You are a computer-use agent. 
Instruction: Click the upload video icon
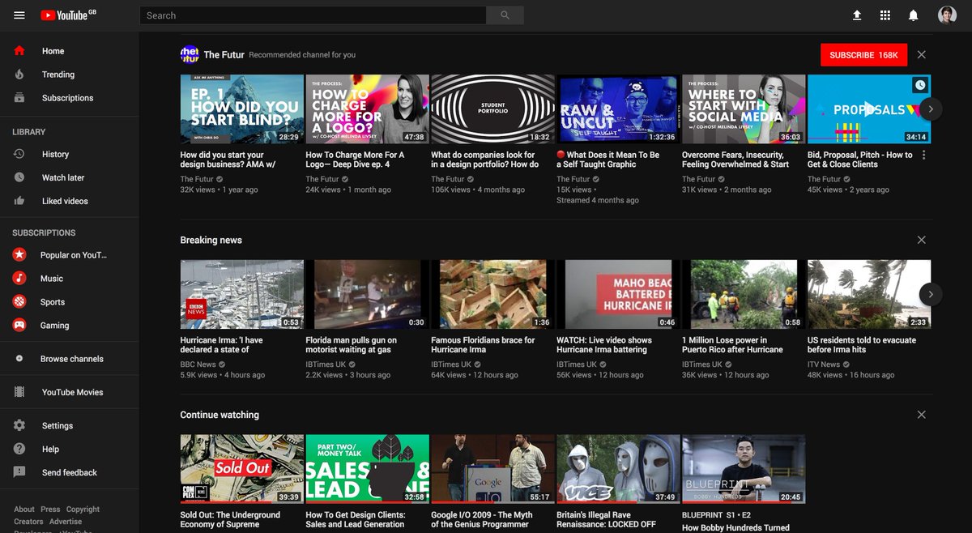pos(857,15)
